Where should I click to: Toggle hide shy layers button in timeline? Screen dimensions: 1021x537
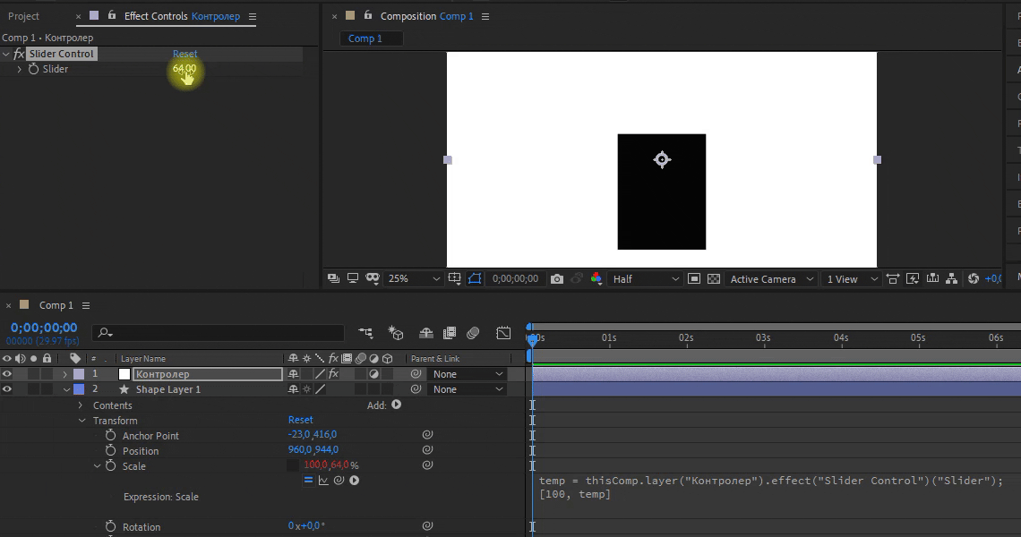pyautogui.click(x=425, y=333)
